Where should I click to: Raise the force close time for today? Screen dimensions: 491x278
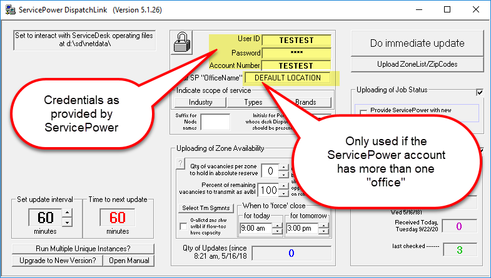tap(278, 225)
